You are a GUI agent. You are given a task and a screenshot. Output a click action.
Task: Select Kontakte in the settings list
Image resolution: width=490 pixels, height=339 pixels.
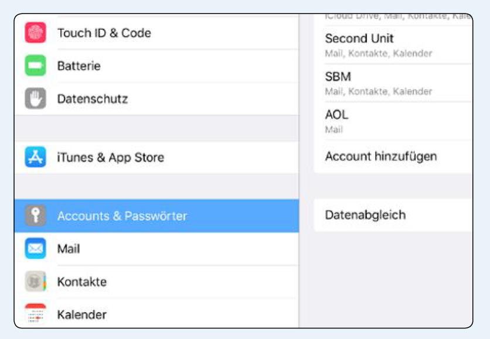[156, 282]
